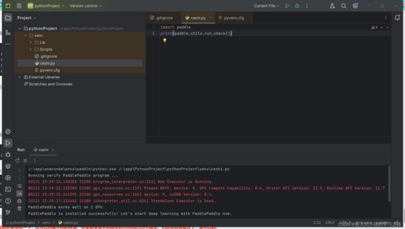Click the PyCharm logo icon
405x229 pixels.
pyautogui.click(x=7, y=6)
